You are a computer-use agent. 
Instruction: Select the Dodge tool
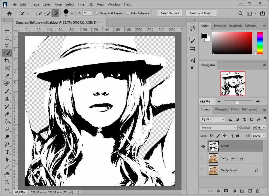pos(7,137)
